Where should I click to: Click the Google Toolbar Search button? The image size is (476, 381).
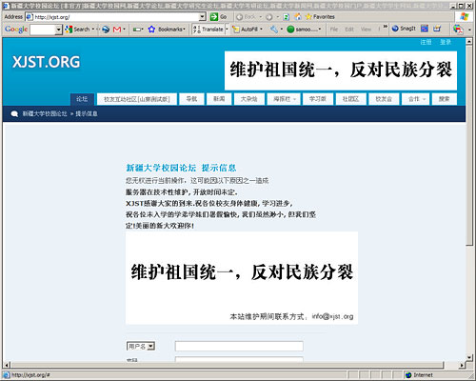78,30
